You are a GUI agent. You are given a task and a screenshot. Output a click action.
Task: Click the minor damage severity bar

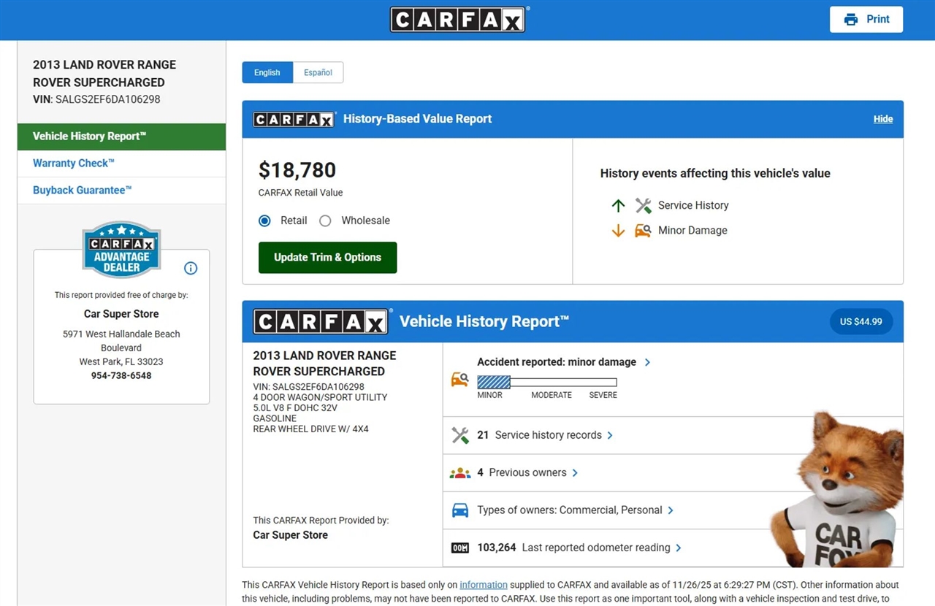(x=546, y=382)
